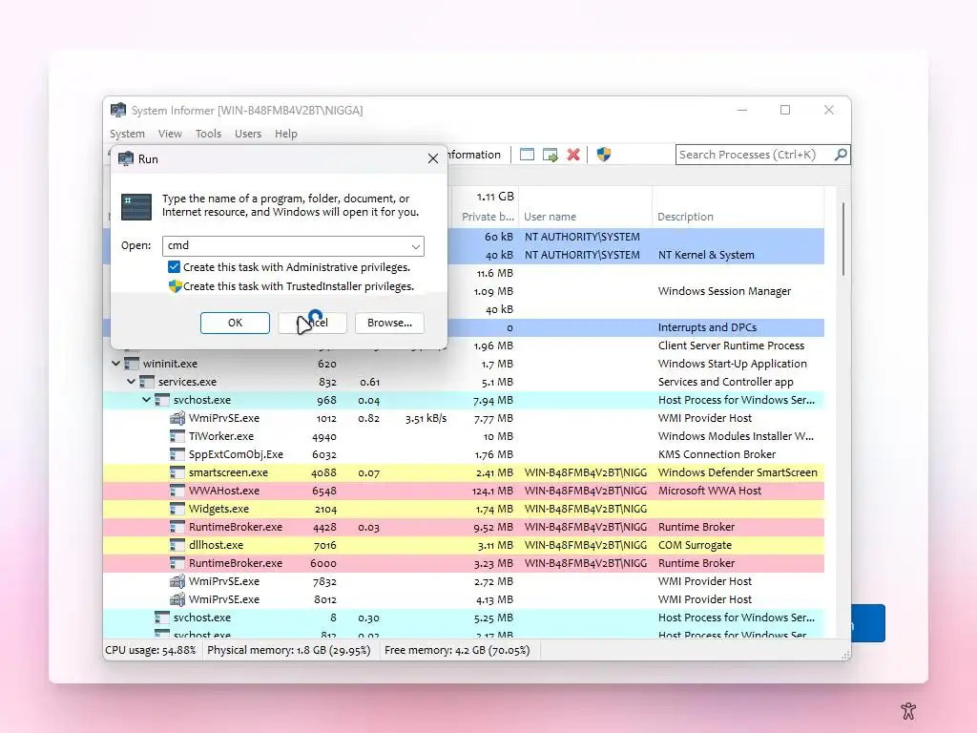977x733 pixels.
Task: Click the Search Processes input field
Action: pos(754,155)
